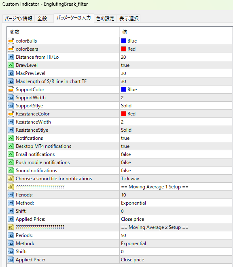233x267 pixels.
Task: Click the boolean icon beside Email notifications
Action: [x=11, y=154]
